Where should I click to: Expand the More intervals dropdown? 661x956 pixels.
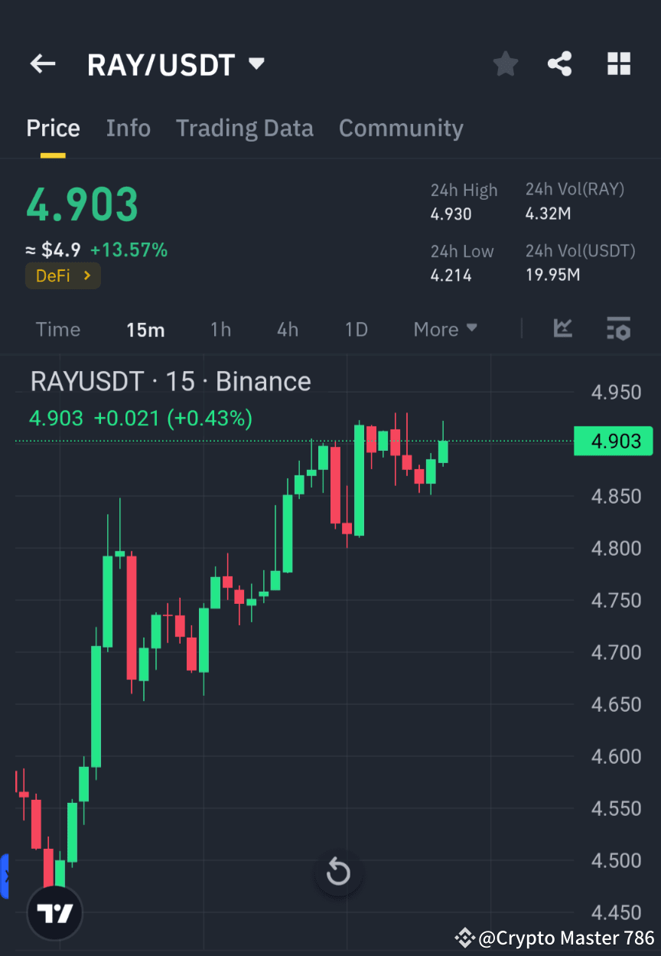point(445,329)
